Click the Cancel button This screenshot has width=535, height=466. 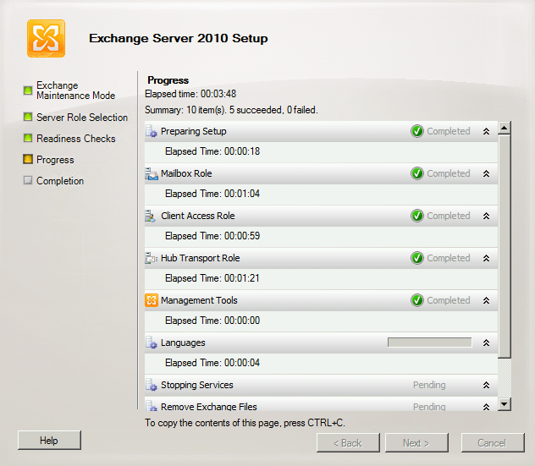pos(492,443)
